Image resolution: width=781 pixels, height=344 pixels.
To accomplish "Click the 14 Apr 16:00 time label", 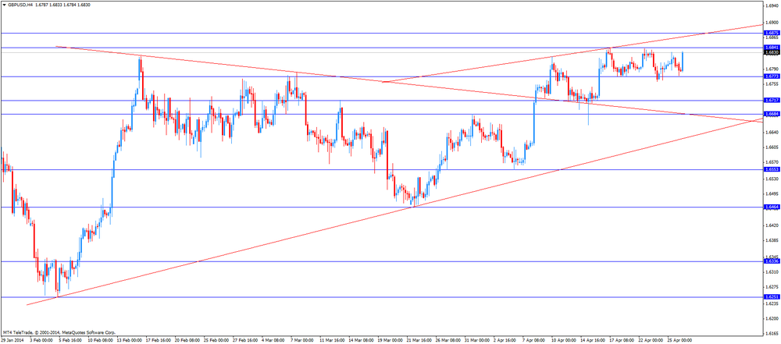I will coord(592,341).
